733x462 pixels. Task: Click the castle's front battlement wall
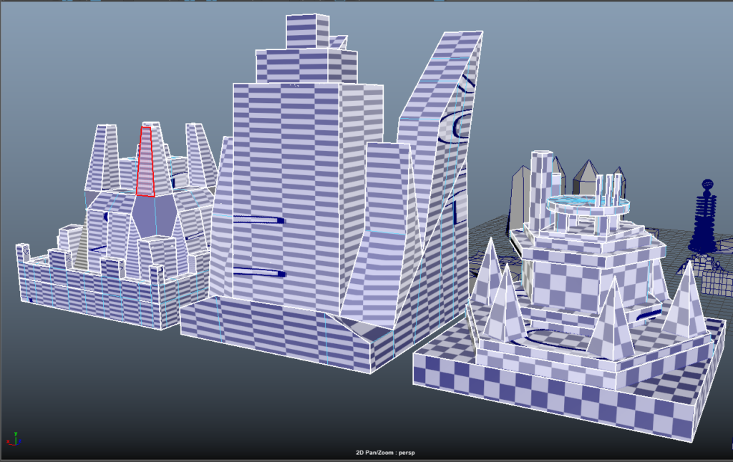pyautogui.click(x=93, y=300)
